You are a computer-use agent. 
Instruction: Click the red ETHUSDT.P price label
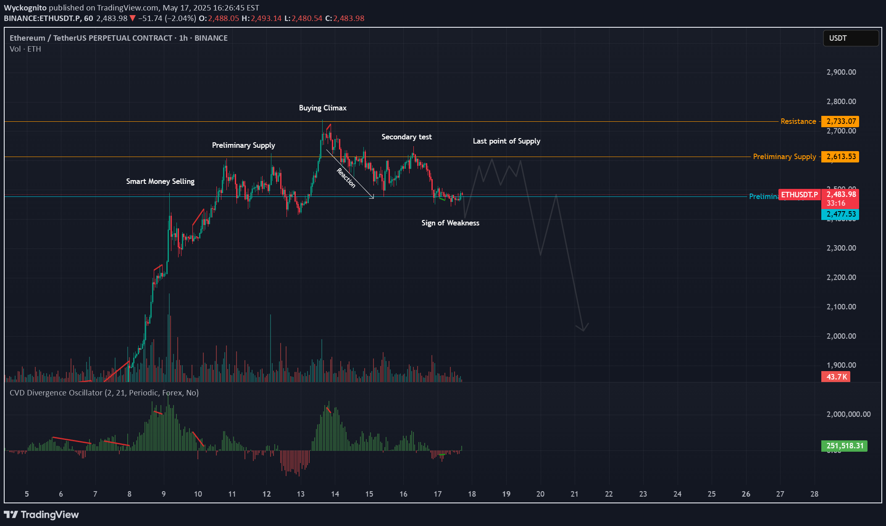[799, 195]
